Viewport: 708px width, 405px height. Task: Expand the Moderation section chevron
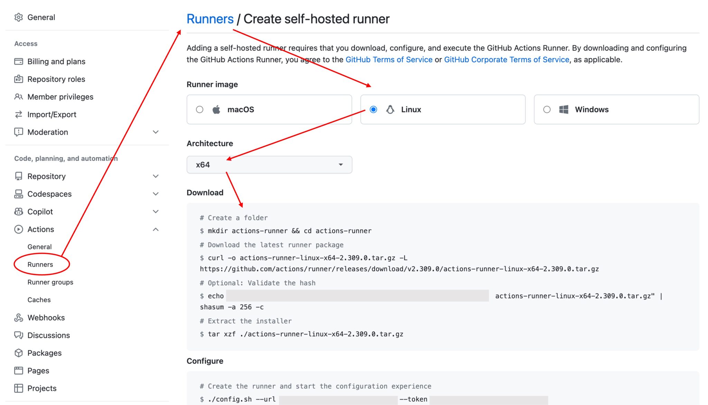(x=156, y=132)
